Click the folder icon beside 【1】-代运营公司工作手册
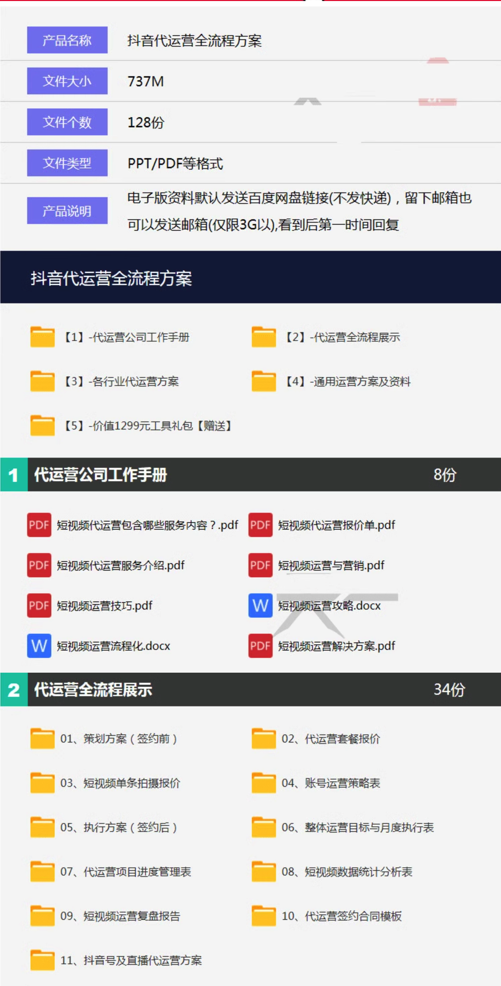 (42, 337)
